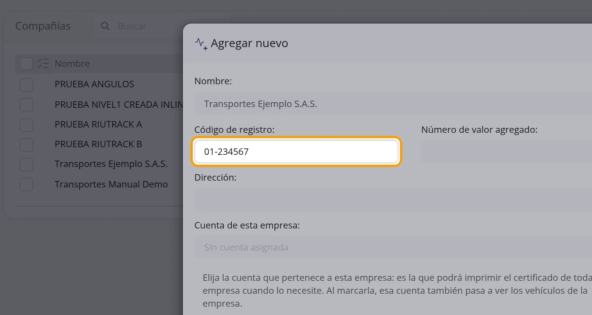Click the Nombre column header
The width and height of the screenshot is (592, 315).
[72, 63]
